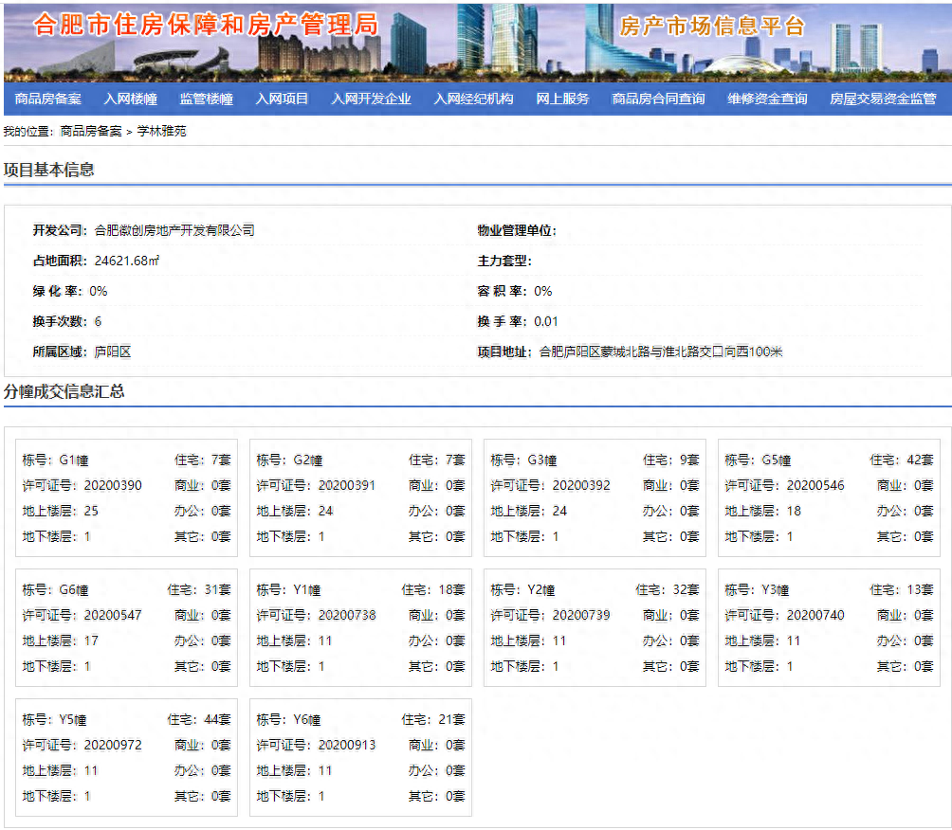Click the 合肥市住房保障和房产管理局 banner title
Viewport: 952px width, 830px height.
[206, 26]
